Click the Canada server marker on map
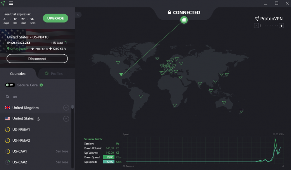 tap(118, 63)
